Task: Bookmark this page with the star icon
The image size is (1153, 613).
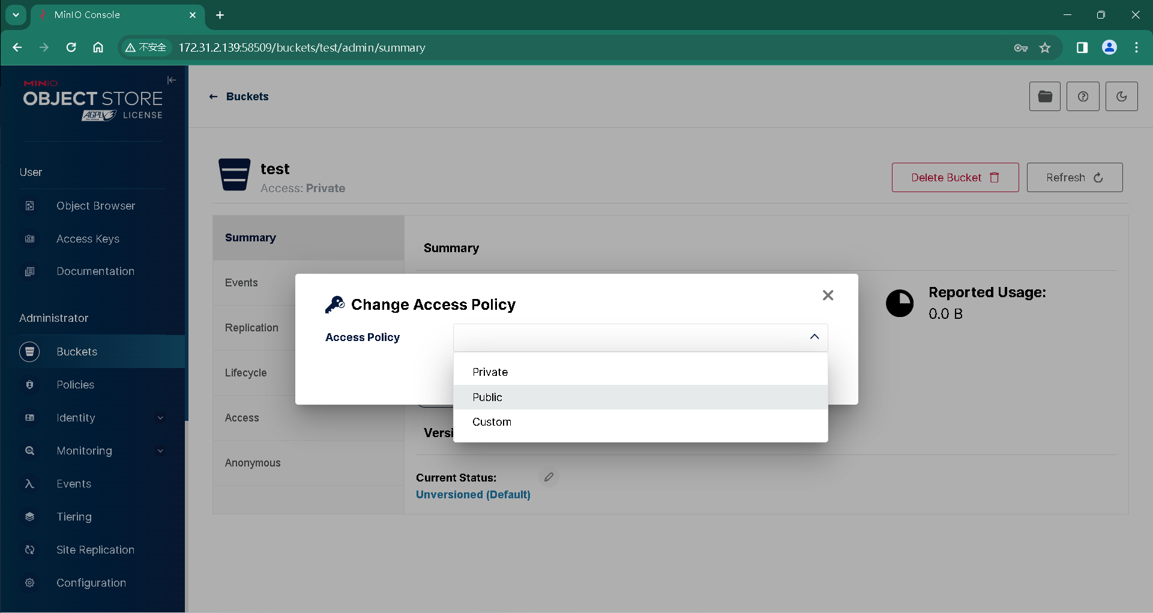Action: pos(1045,48)
